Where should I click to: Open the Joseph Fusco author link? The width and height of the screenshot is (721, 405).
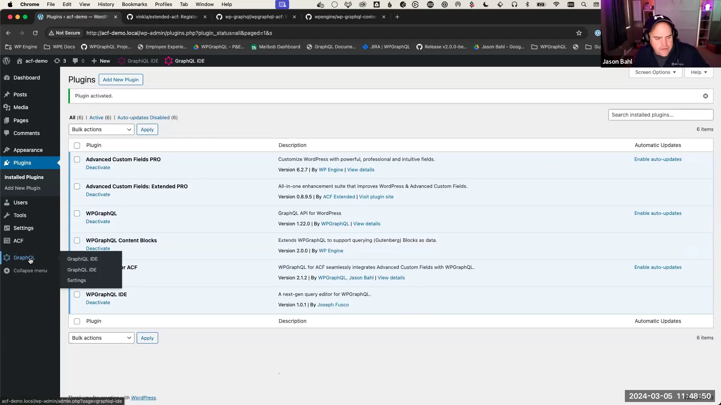pos(333,305)
